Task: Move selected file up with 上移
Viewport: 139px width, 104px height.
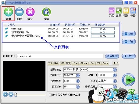Action: (x=129, y=34)
